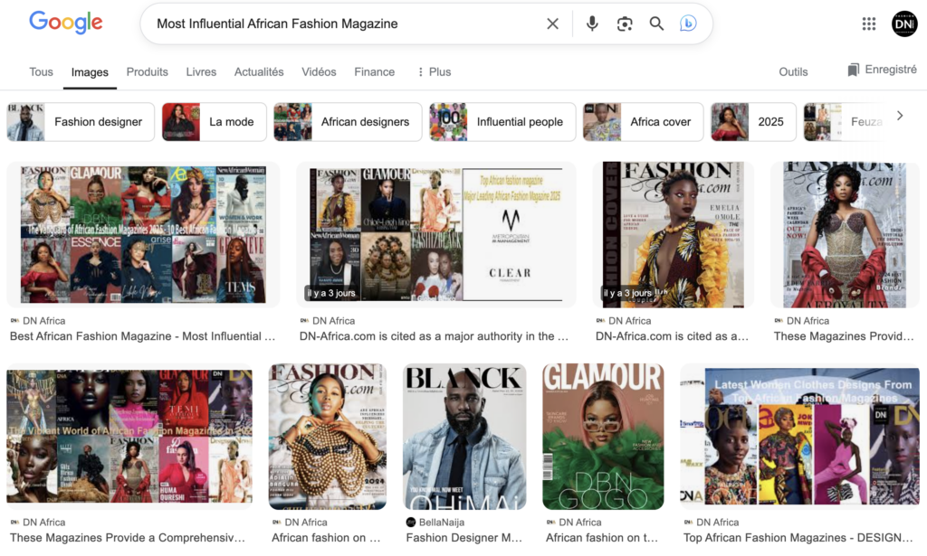Open the Emelia Omole Fashion cover
This screenshot has width=927, height=556.
tap(673, 234)
